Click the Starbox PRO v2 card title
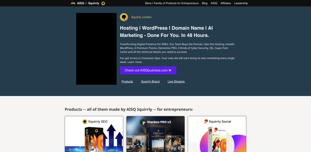 coord(159,122)
